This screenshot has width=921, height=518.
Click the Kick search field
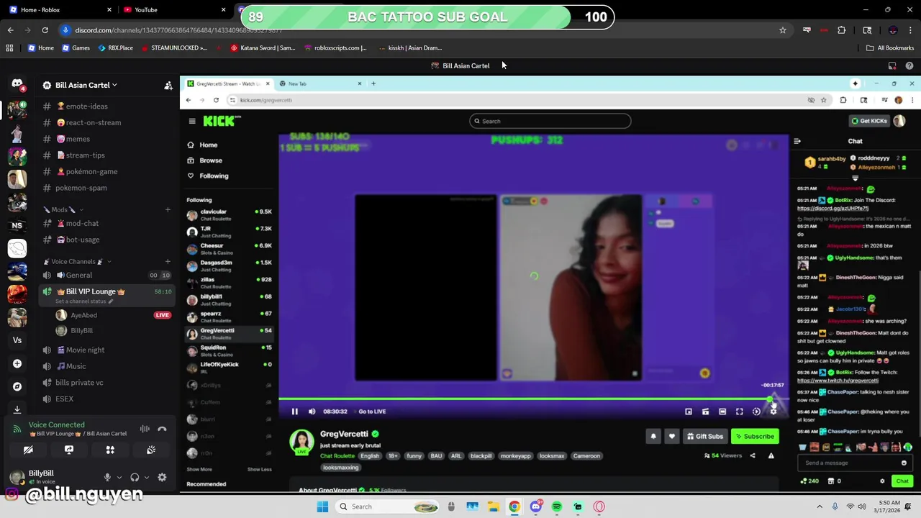click(550, 121)
